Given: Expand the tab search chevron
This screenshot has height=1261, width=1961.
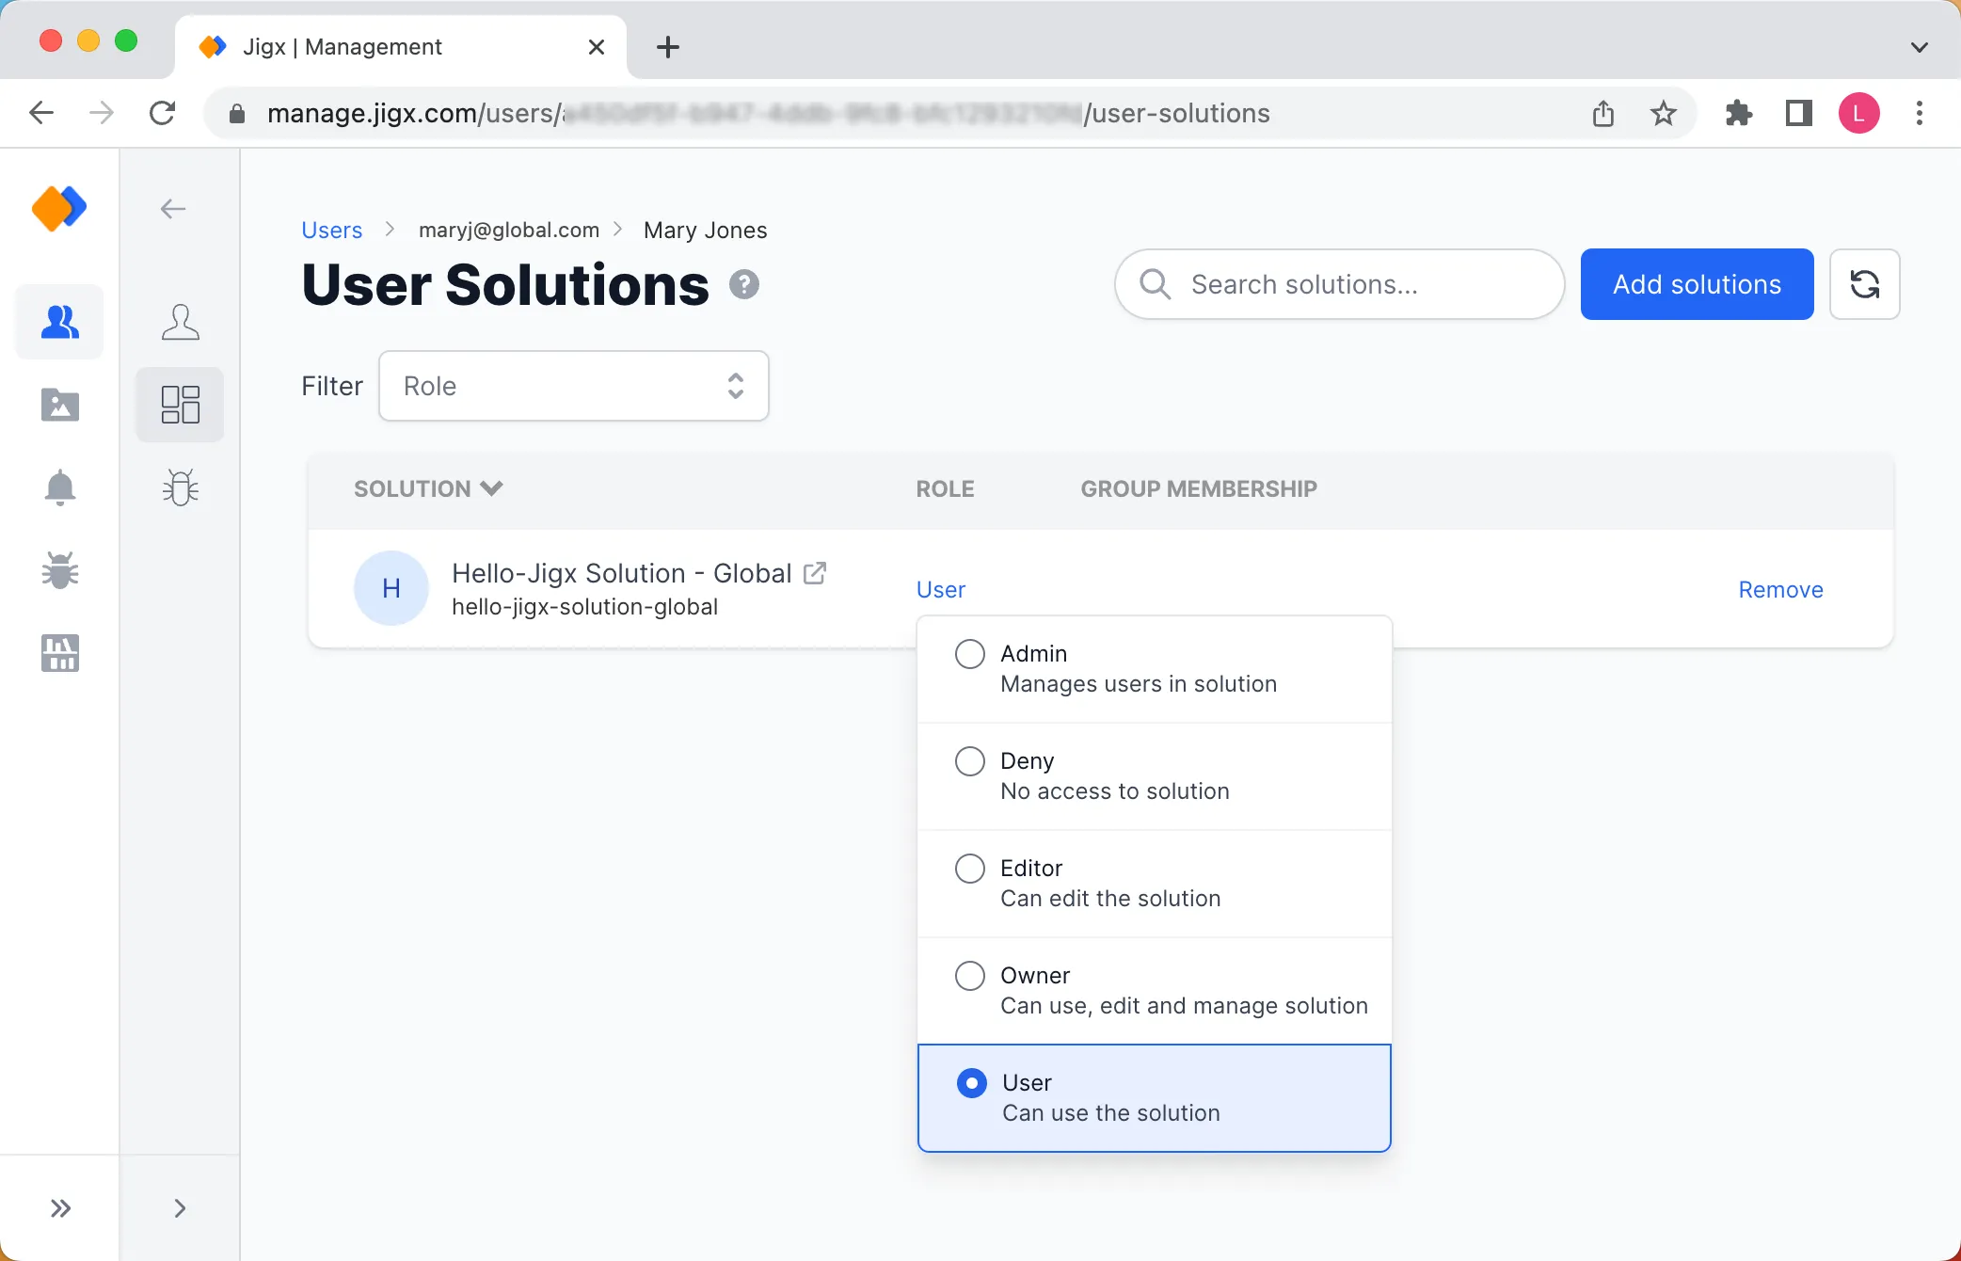Looking at the screenshot, I should pyautogui.click(x=1920, y=47).
